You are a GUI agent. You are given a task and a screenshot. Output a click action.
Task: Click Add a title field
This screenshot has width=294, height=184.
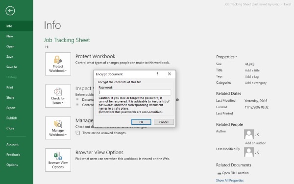click(x=252, y=70)
